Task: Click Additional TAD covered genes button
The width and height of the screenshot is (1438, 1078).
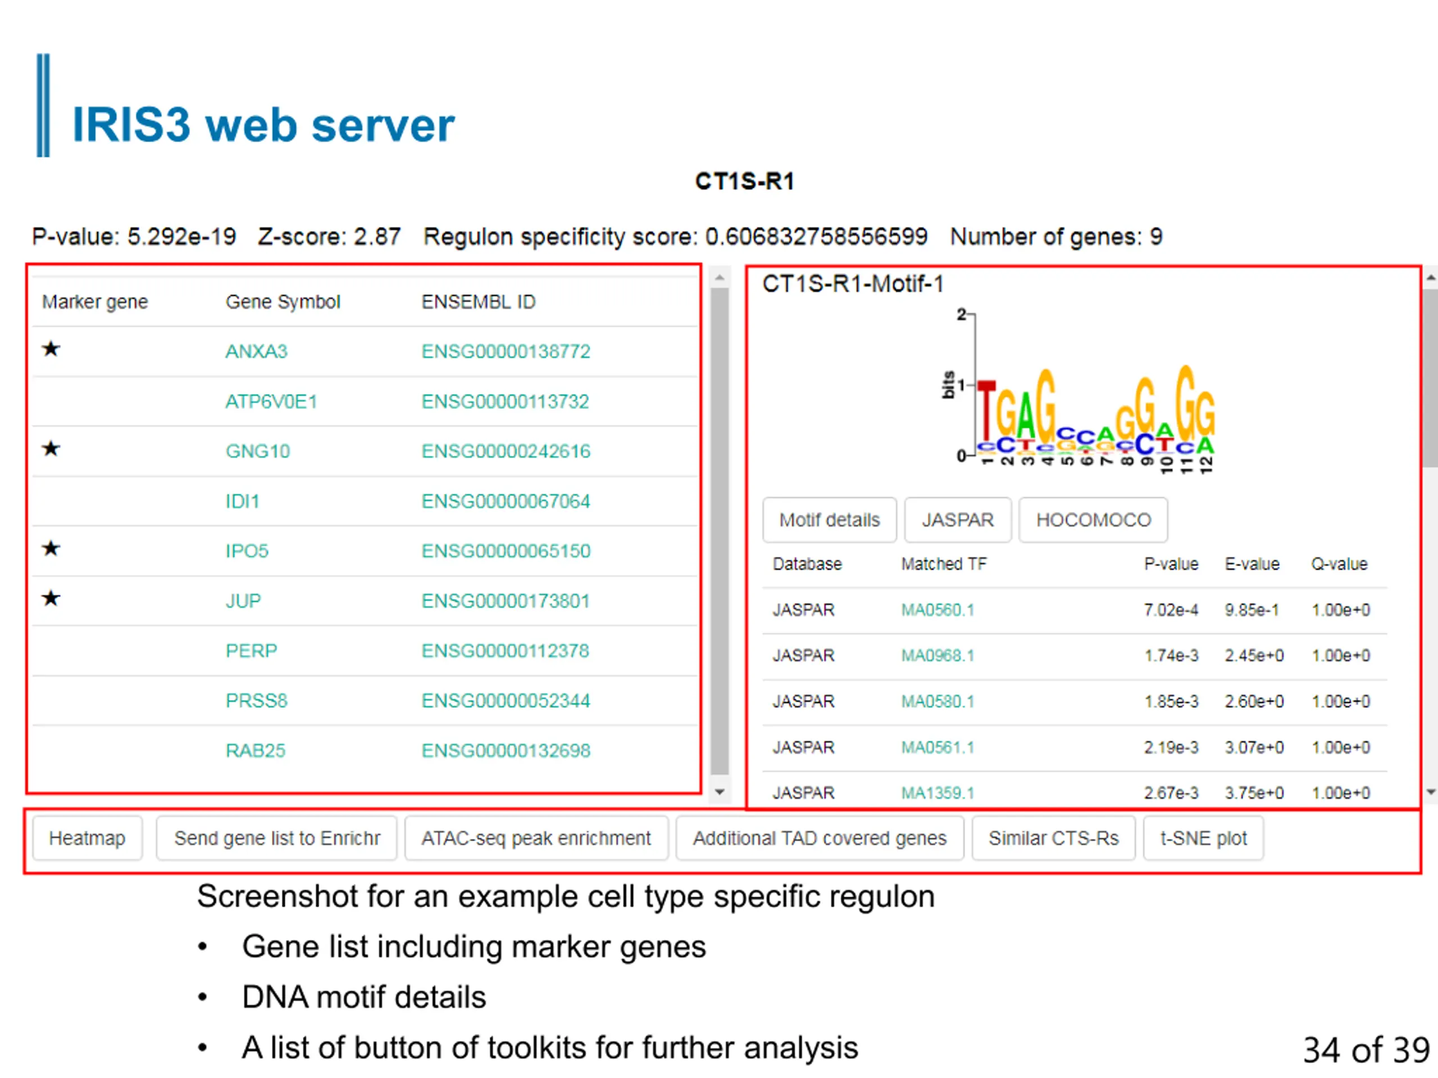Action: pos(820,838)
